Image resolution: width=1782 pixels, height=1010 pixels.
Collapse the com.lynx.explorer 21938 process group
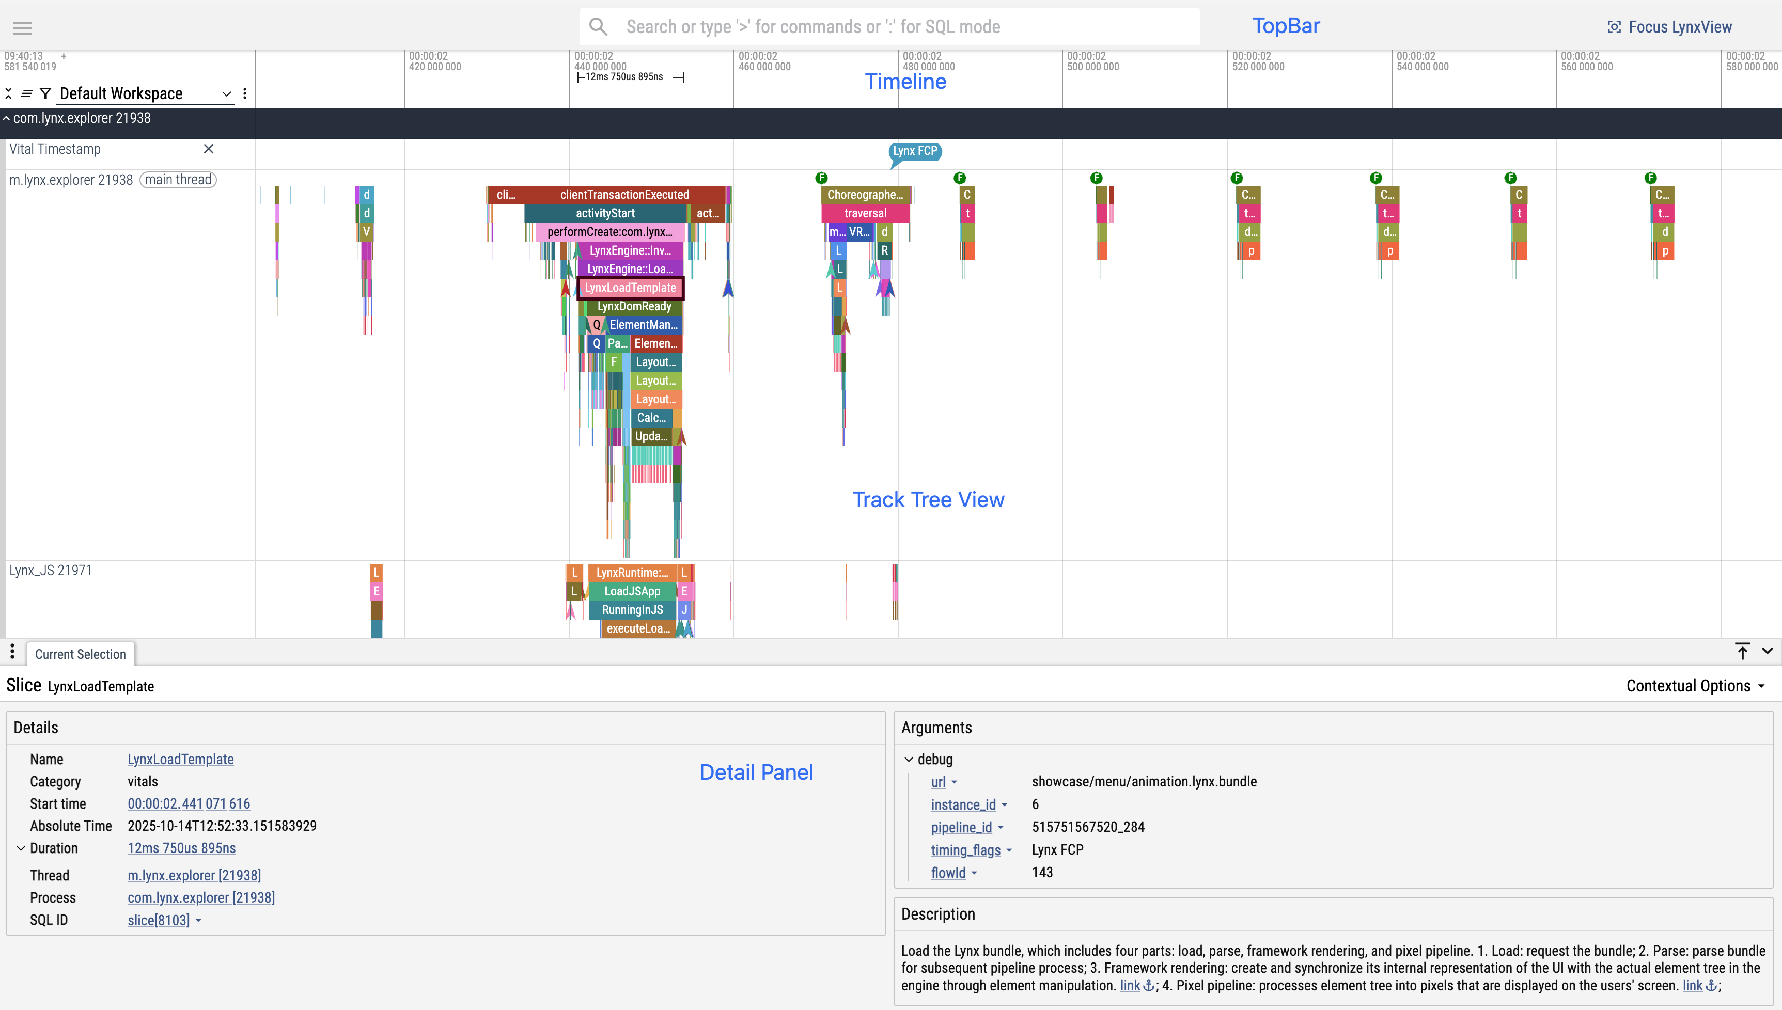tap(6, 119)
